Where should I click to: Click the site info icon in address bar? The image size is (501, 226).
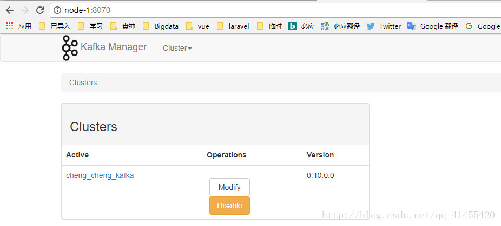[x=57, y=11]
